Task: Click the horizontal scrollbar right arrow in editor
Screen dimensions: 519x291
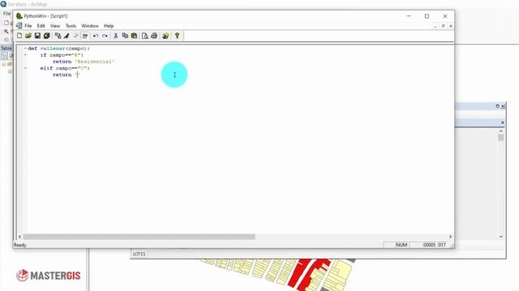Action: (x=450, y=237)
